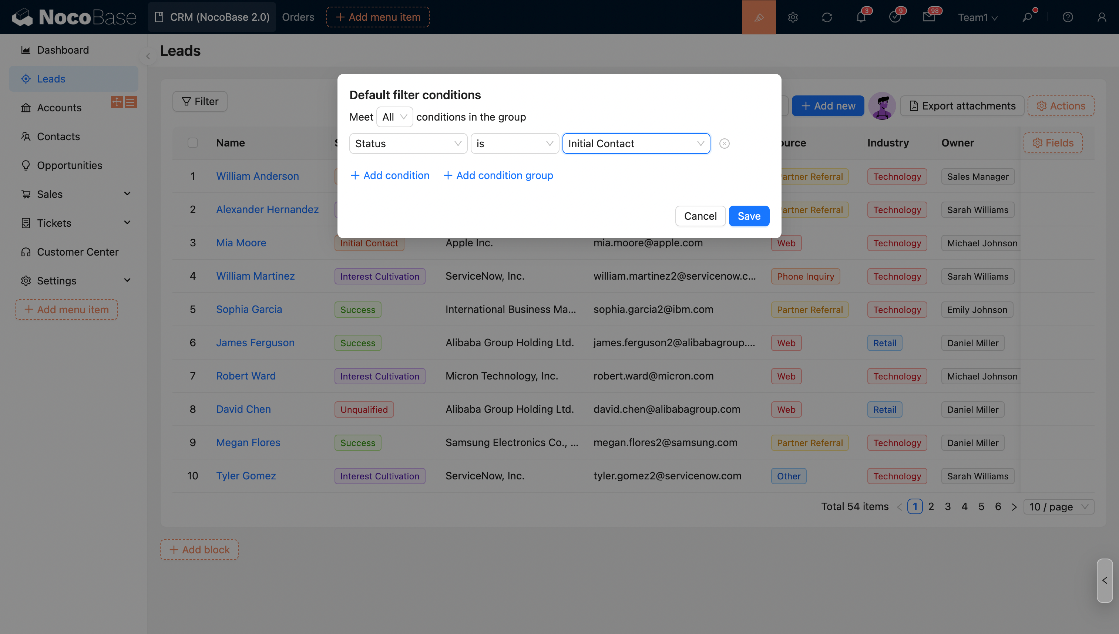Open the Opportunities sidebar item

click(x=69, y=165)
